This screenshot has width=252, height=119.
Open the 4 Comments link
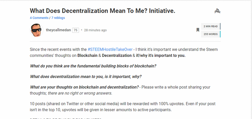click(39, 18)
